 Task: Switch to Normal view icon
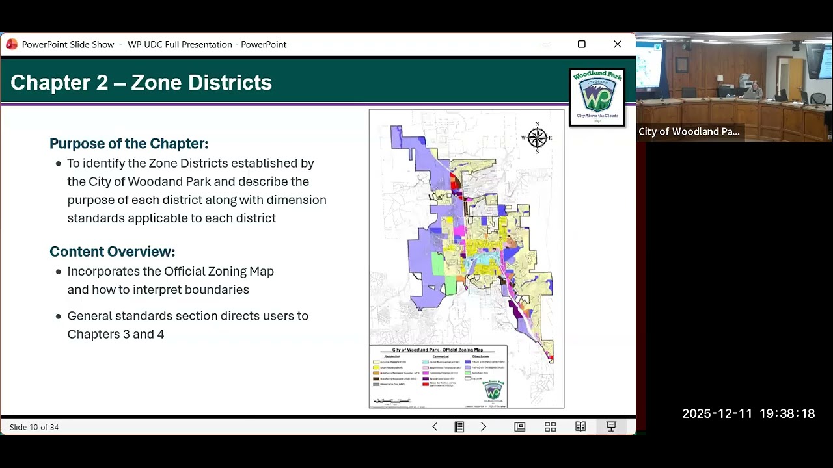520,427
